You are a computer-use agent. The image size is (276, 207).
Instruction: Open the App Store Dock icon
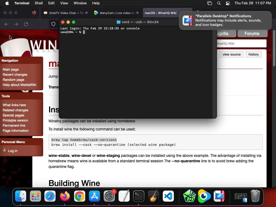(94, 196)
